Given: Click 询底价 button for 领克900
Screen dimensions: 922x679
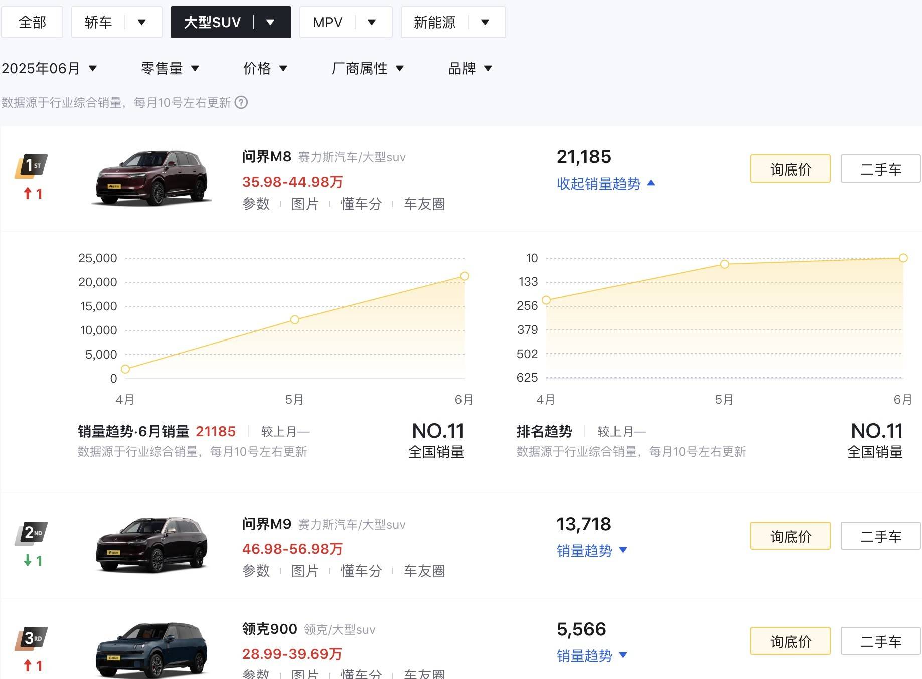Looking at the screenshot, I should [790, 641].
